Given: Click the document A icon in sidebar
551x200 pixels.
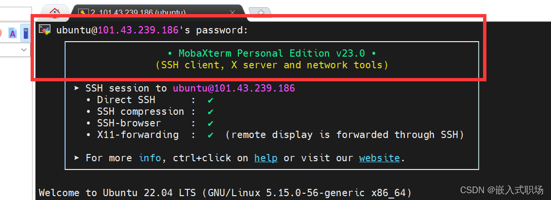Looking at the screenshot, I should (12, 33).
